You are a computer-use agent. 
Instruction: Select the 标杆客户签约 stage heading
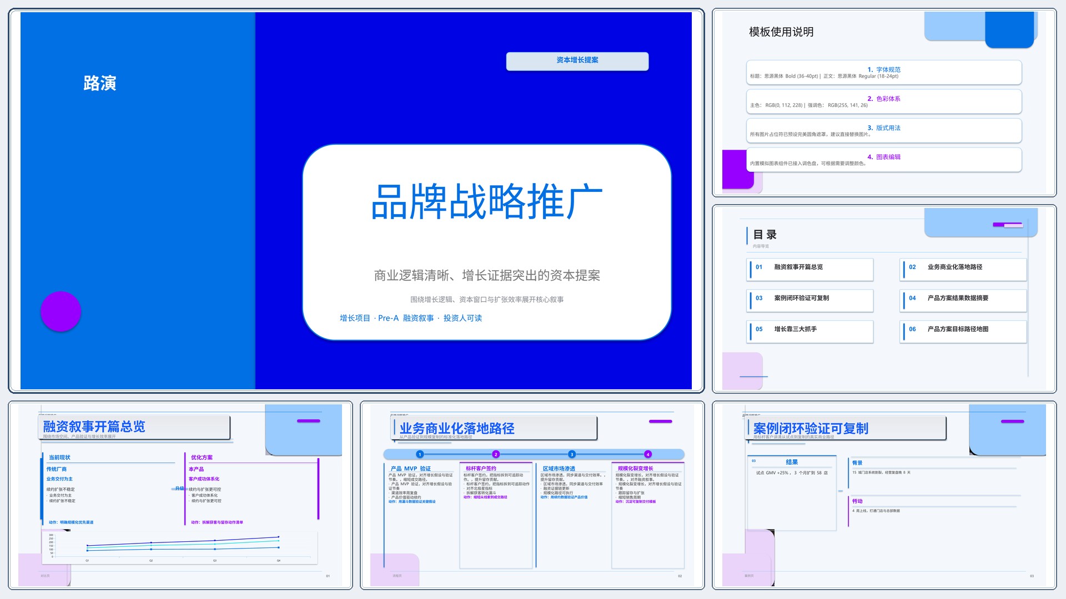(x=481, y=469)
